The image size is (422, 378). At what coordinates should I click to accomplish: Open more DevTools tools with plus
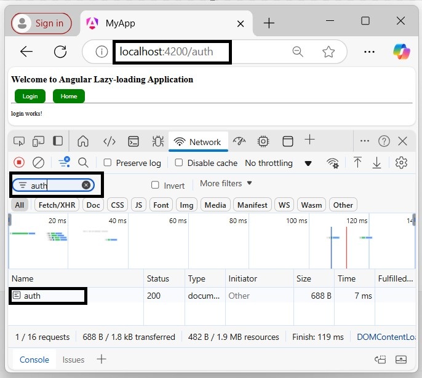pyautogui.click(x=309, y=141)
